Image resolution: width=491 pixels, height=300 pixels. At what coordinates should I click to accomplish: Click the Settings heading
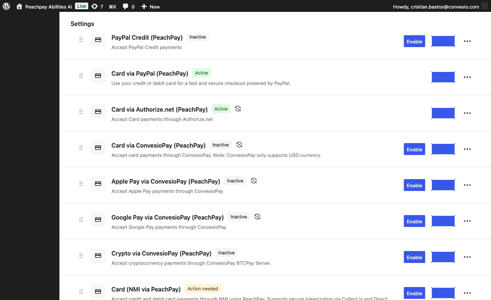point(82,24)
